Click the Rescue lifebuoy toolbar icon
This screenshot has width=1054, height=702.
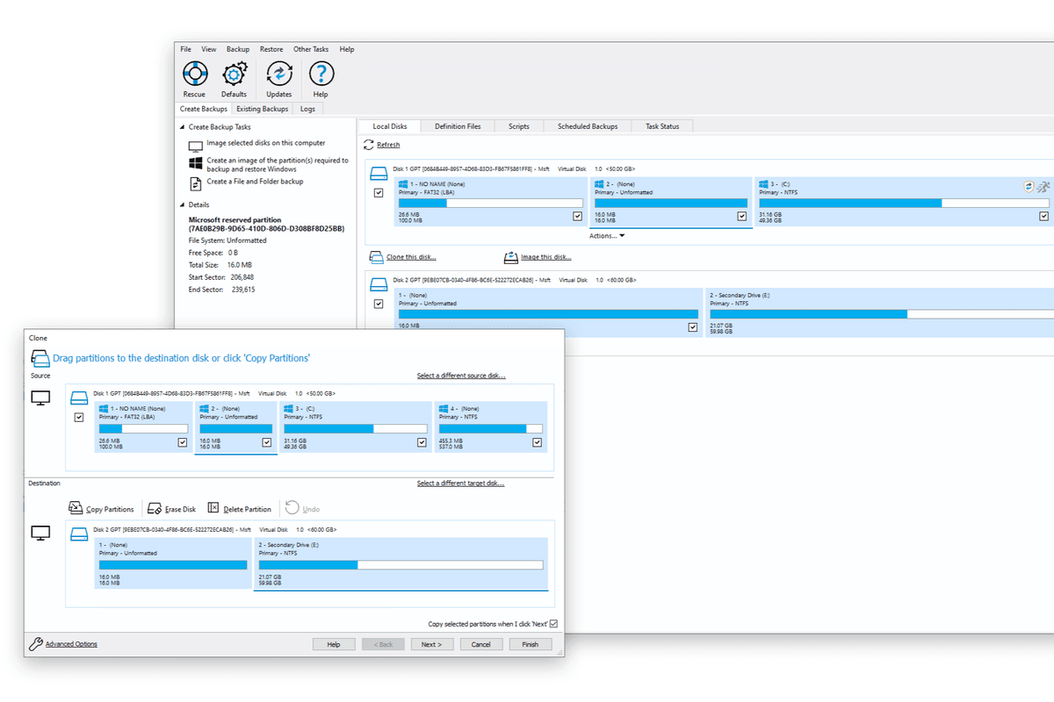click(x=194, y=73)
